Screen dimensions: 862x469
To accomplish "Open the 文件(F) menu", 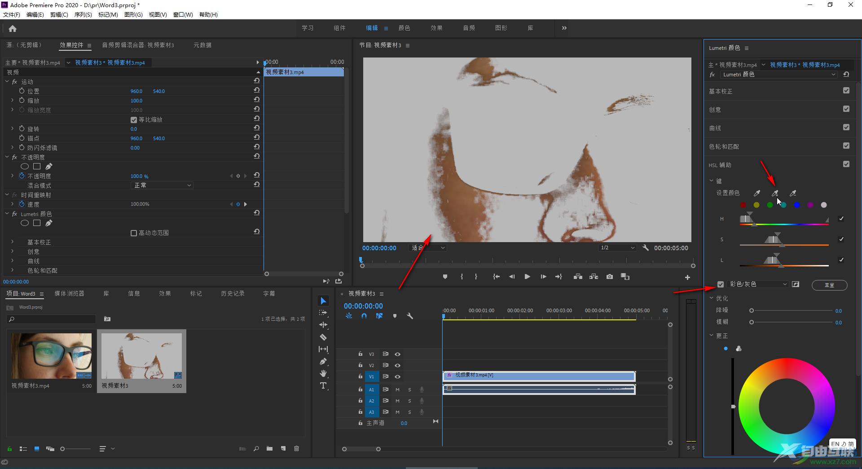I will [x=12, y=15].
